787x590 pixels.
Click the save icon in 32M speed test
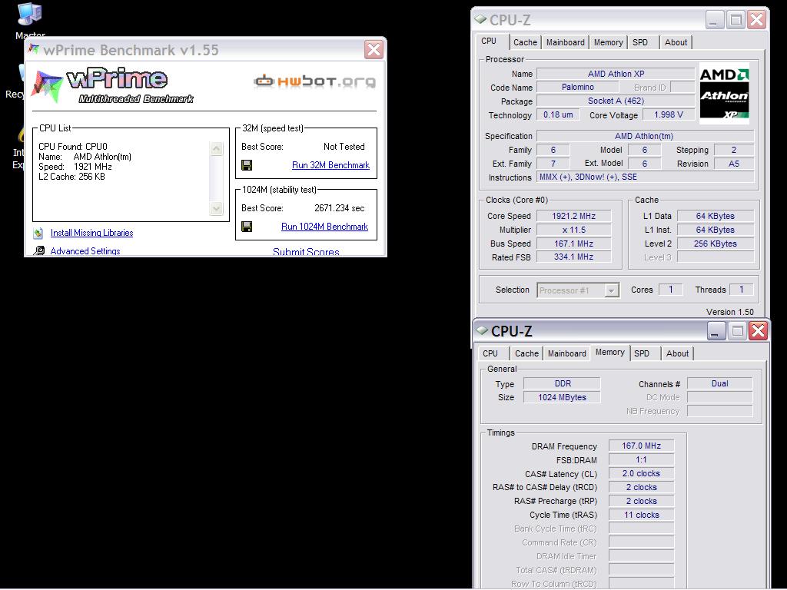tap(247, 165)
